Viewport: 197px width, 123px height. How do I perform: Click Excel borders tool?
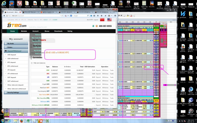[x=124, y=16]
